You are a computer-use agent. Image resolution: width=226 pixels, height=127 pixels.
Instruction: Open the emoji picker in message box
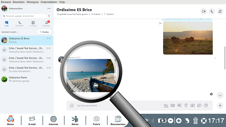(72, 105)
